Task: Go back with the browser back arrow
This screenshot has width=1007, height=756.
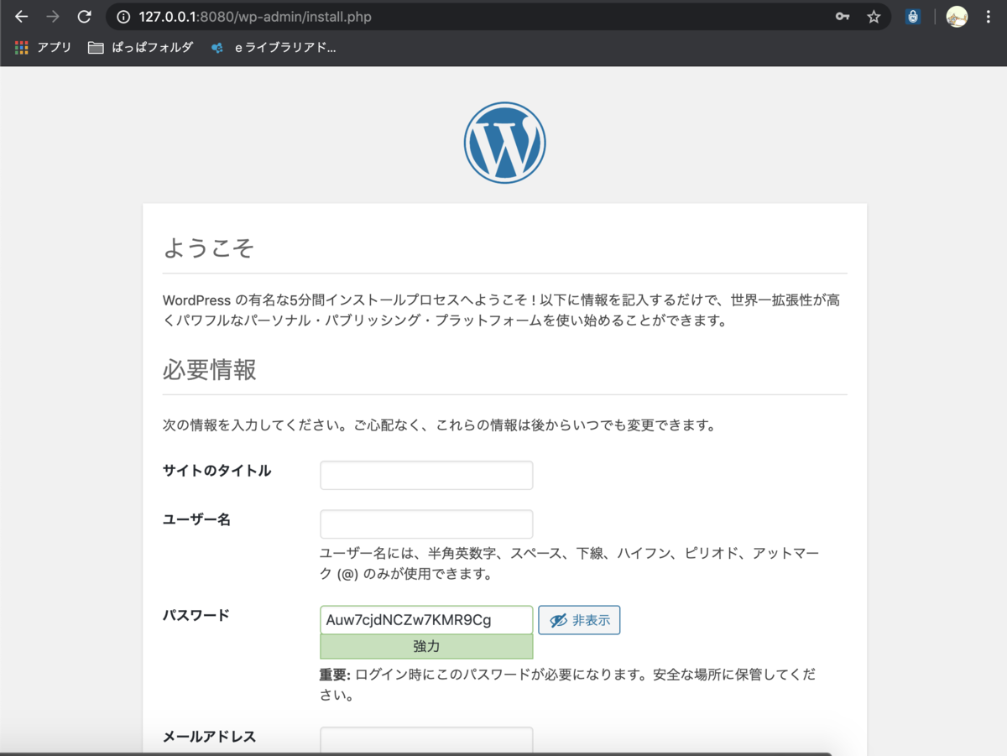Action: pyautogui.click(x=22, y=17)
